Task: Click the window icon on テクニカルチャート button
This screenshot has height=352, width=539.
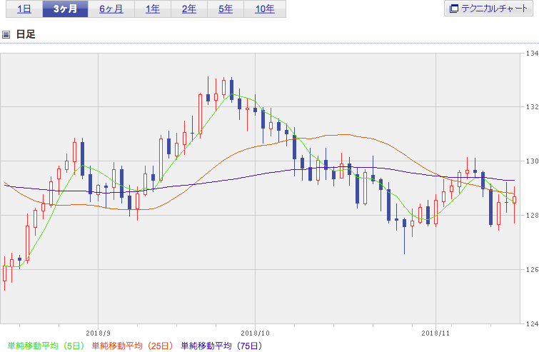Action: 454,9
